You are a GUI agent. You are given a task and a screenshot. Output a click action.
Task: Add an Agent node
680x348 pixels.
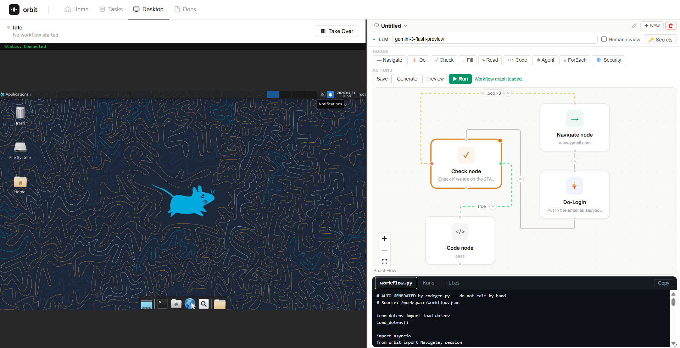(x=545, y=60)
